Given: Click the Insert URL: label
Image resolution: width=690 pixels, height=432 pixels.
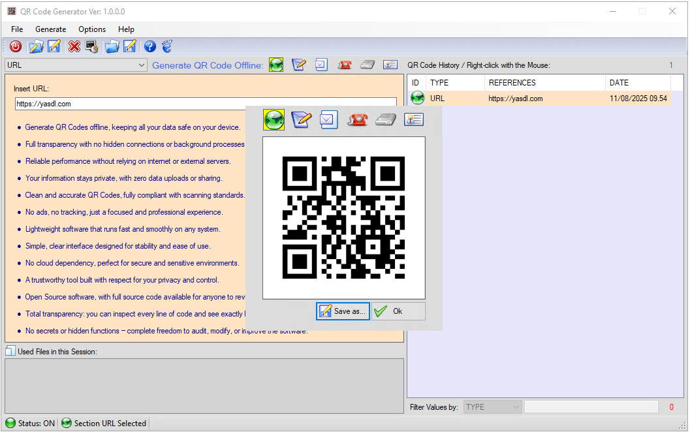Looking at the screenshot, I should [31, 89].
